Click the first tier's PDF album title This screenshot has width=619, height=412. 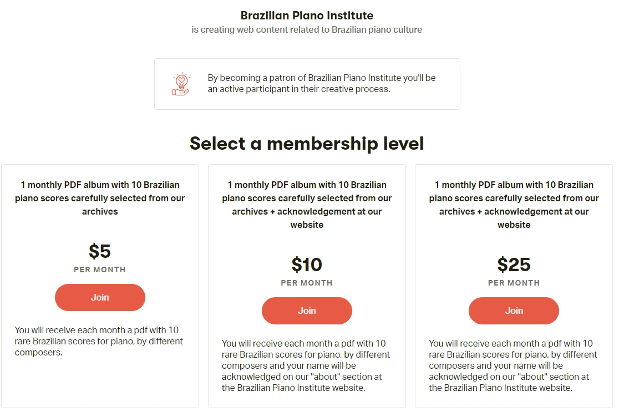(100, 198)
